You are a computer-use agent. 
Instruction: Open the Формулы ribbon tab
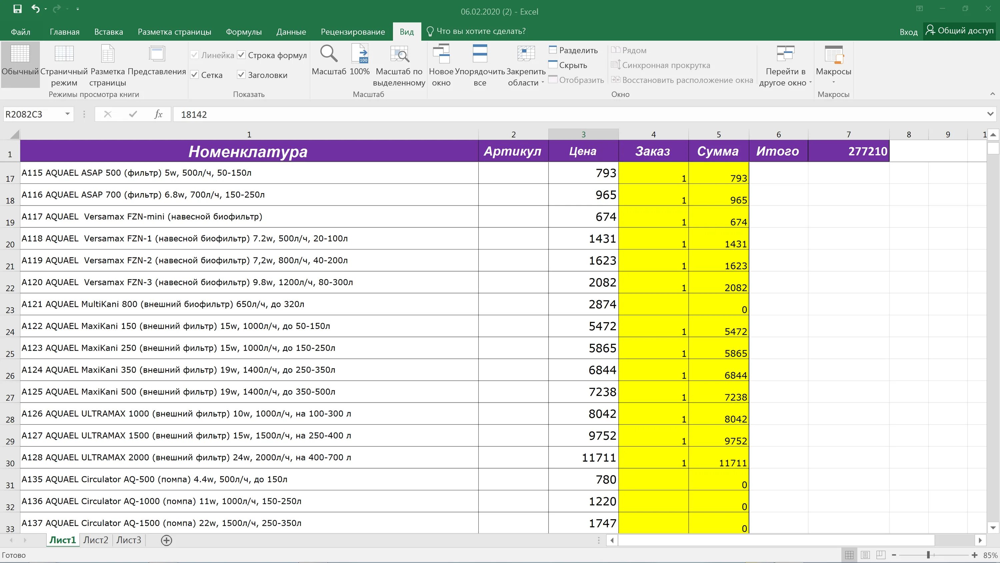[x=243, y=32]
